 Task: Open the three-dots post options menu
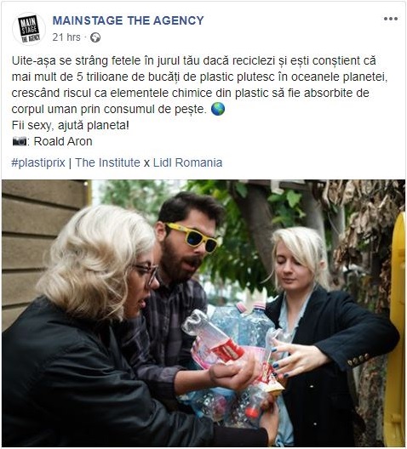(x=391, y=19)
